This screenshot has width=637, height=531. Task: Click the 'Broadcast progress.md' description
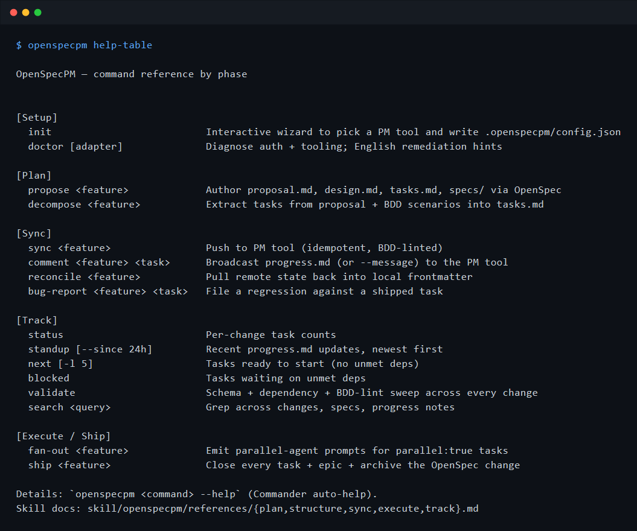tap(357, 262)
